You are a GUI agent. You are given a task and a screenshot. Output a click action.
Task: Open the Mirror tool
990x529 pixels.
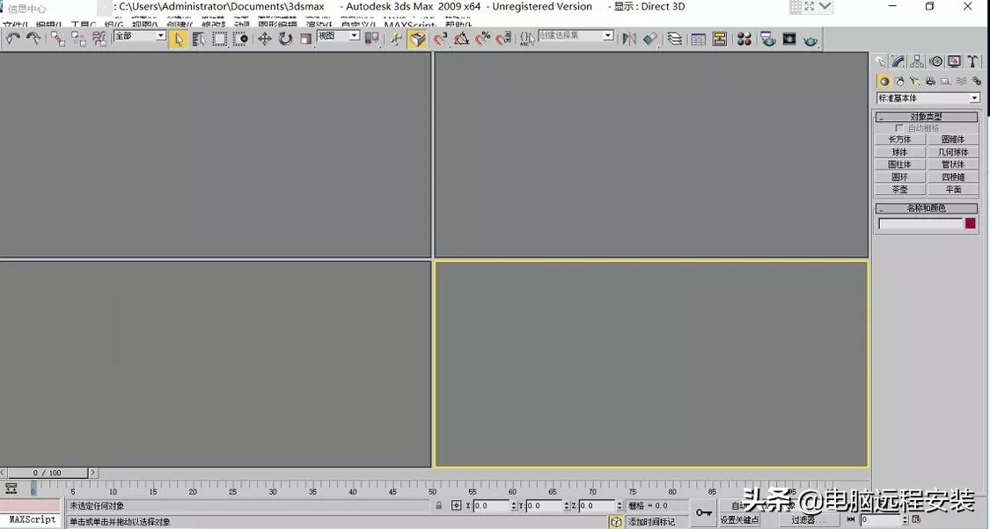627,38
